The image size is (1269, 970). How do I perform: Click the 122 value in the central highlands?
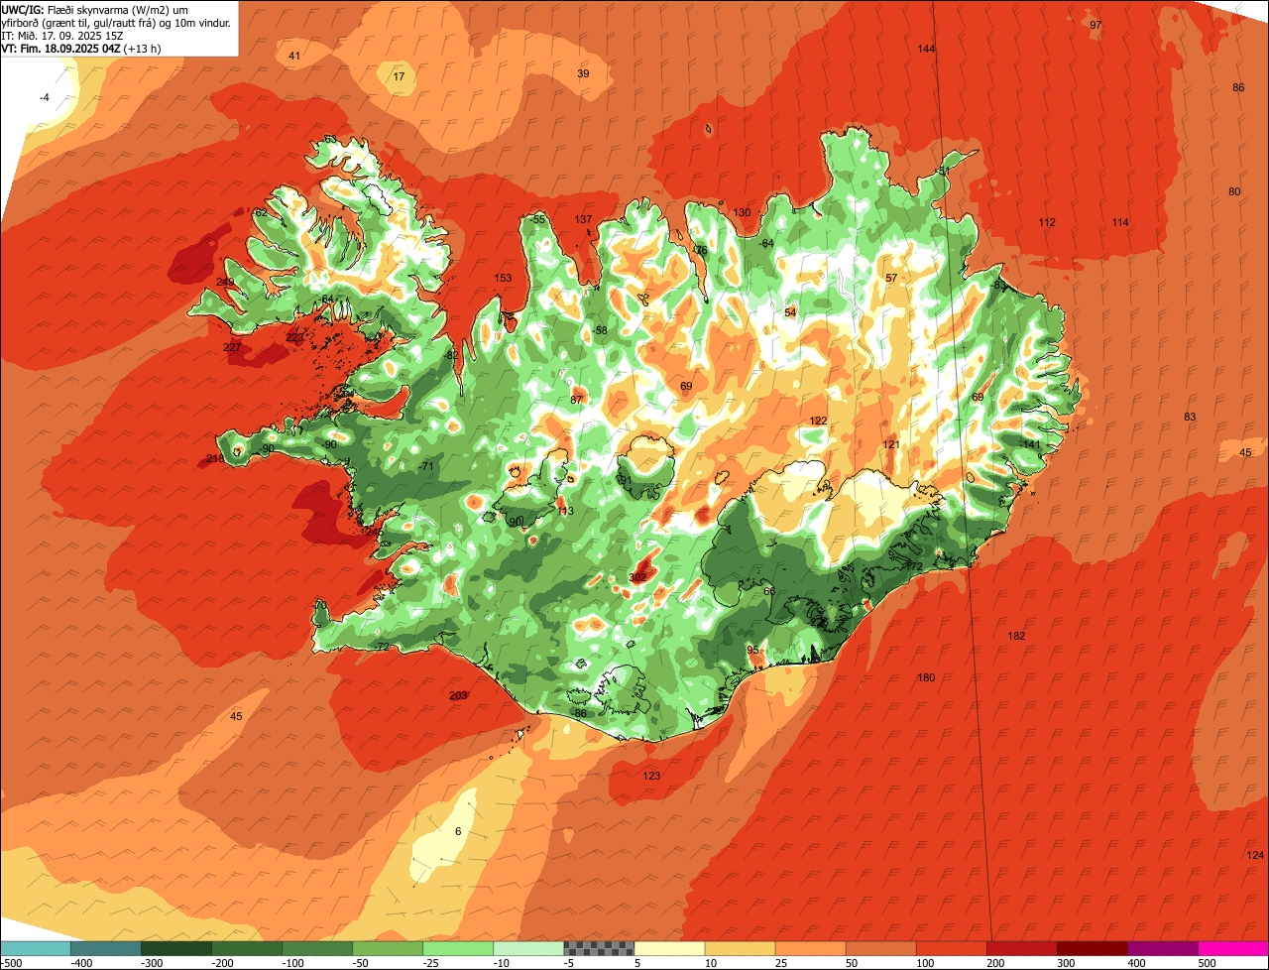tap(818, 421)
